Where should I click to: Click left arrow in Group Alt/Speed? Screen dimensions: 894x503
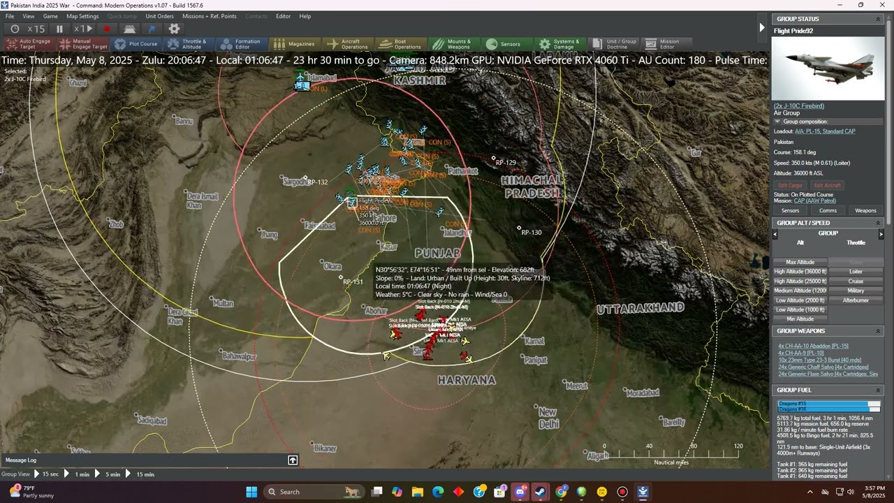point(775,235)
